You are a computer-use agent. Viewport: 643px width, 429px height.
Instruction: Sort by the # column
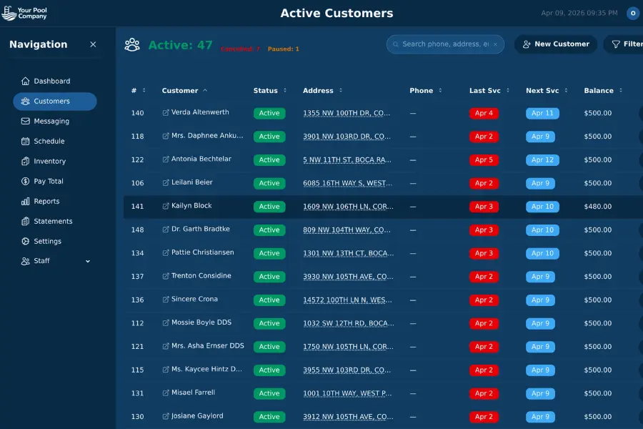(138, 90)
